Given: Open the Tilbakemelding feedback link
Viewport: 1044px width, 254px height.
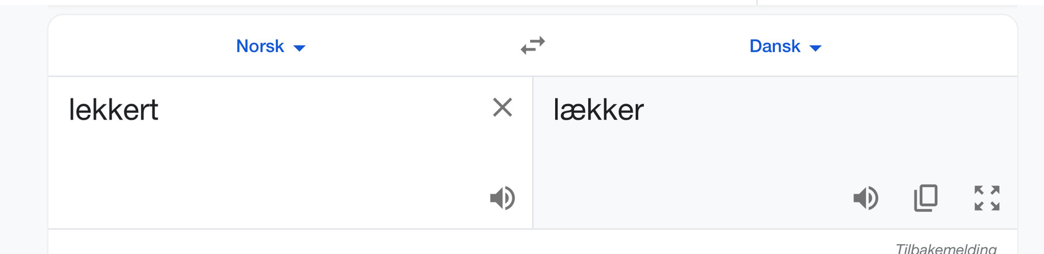Looking at the screenshot, I should (946, 249).
